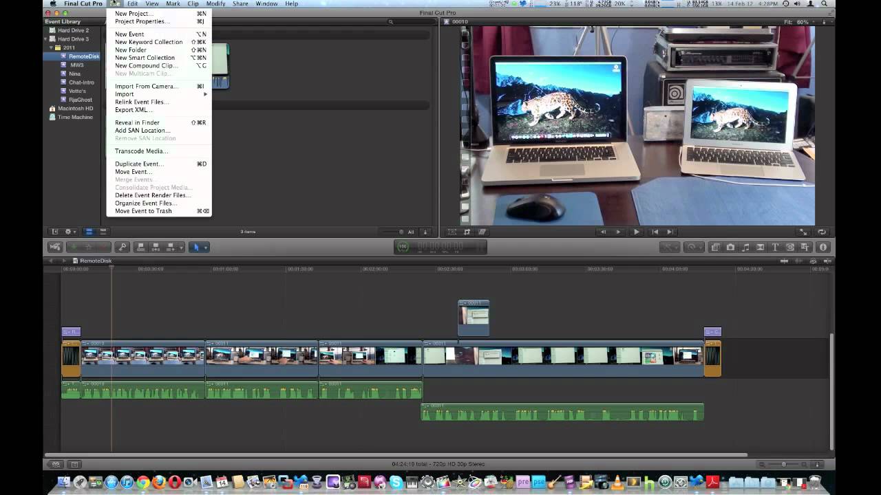The width and height of the screenshot is (881, 495).
Task: Toggle loop playback in viewer
Action: [822, 232]
